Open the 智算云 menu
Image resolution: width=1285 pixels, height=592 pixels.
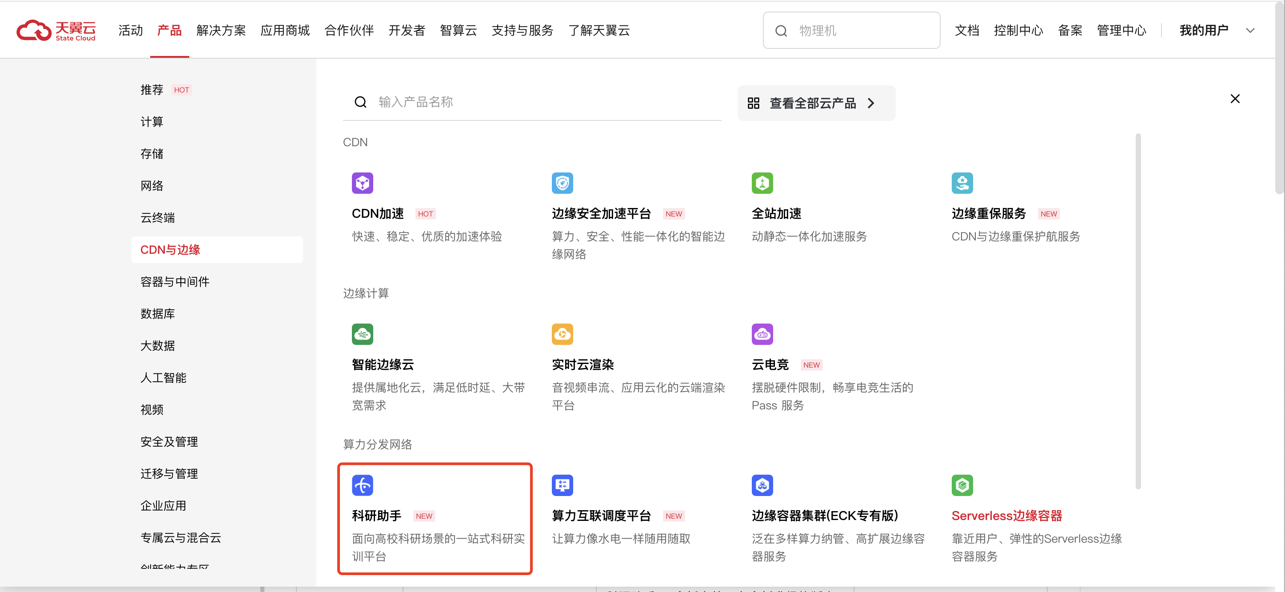(459, 31)
